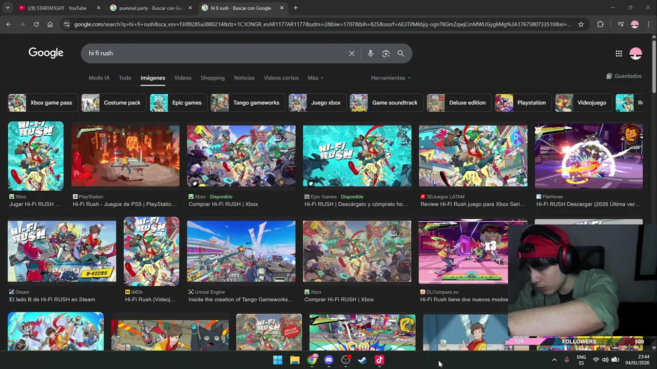657x369 pixels.
Task: Open the Extensions puzzle icon
Action: click(600, 24)
